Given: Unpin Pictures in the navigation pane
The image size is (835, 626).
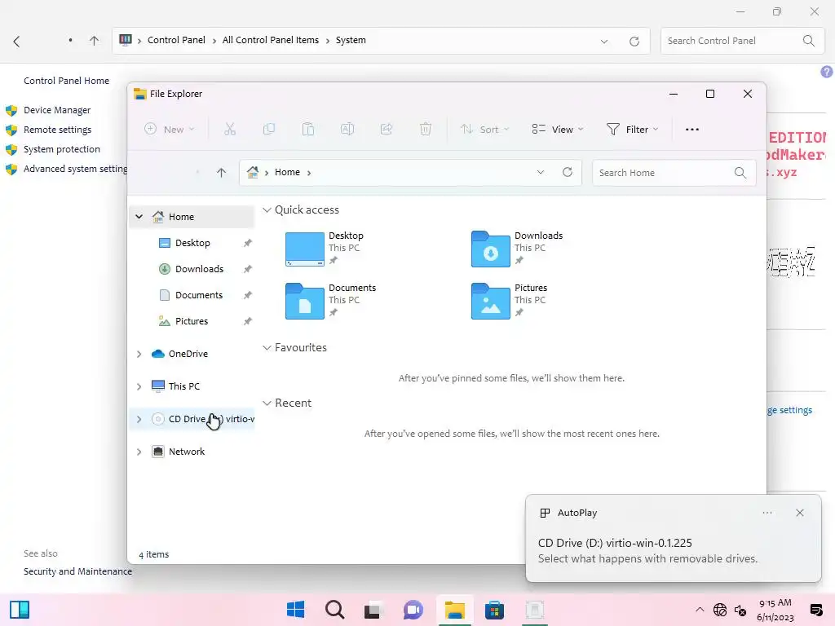Looking at the screenshot, I should point(248,321).
